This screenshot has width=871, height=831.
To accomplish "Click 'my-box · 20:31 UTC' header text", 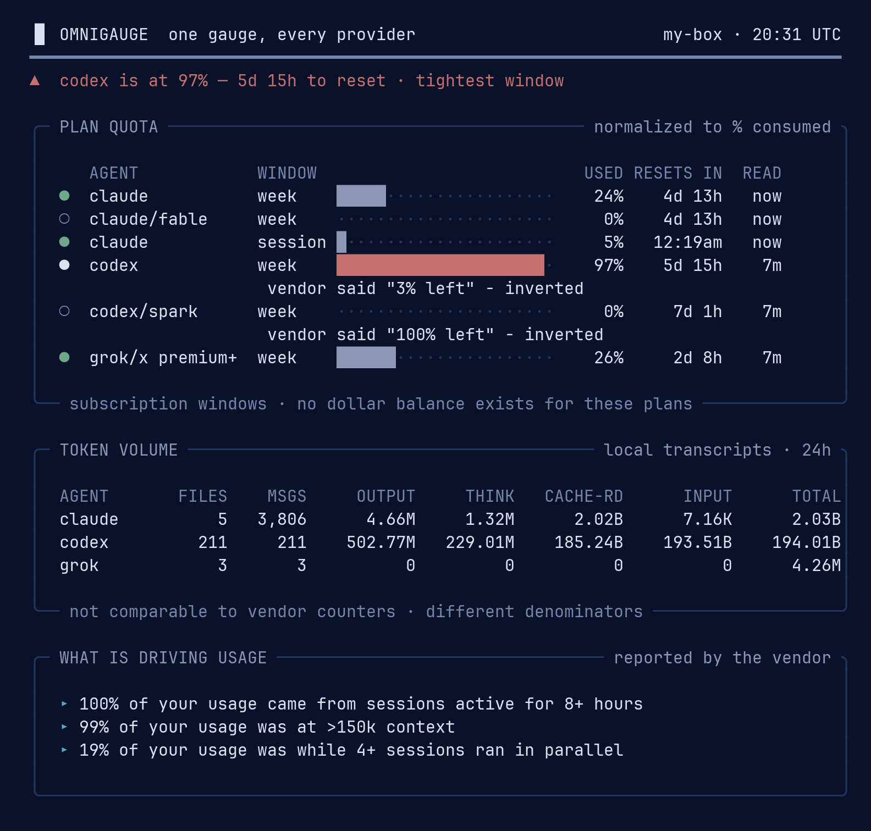I will (x=752, y=35).
